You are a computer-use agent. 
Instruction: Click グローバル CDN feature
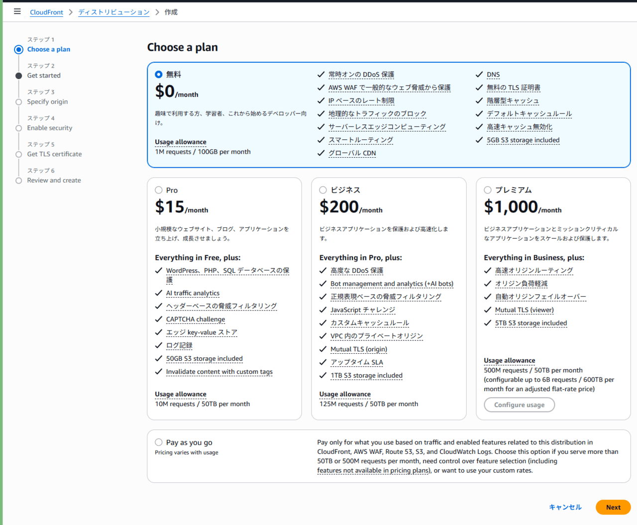tap(352, 153)
